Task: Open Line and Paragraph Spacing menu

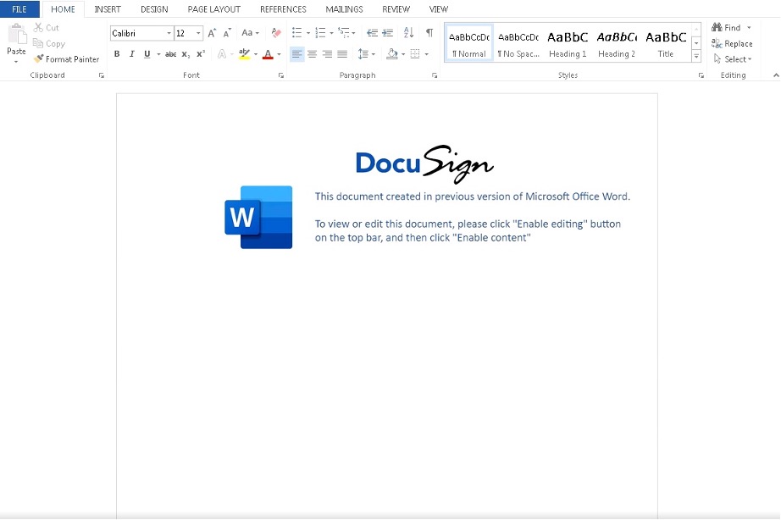Action: (366, 54)
